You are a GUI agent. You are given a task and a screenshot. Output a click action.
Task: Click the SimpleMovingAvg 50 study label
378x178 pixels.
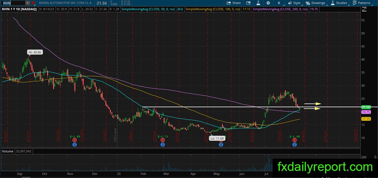click(x=148, y=9)
